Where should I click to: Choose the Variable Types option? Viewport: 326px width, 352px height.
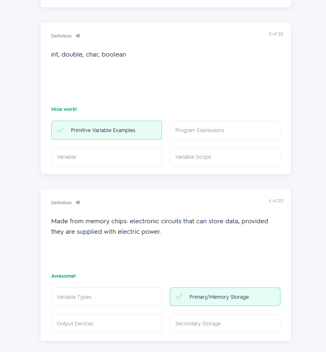point(106,297)
